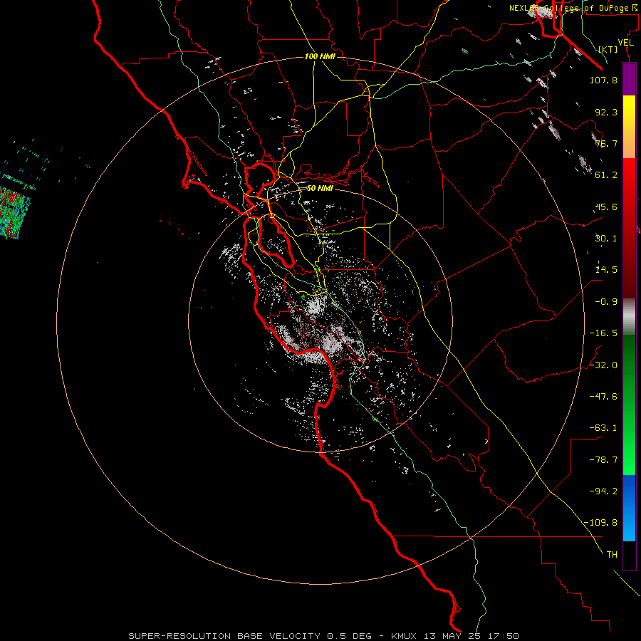
Task: Click the -16.5 velocity scale value
Action: (603, 333)
